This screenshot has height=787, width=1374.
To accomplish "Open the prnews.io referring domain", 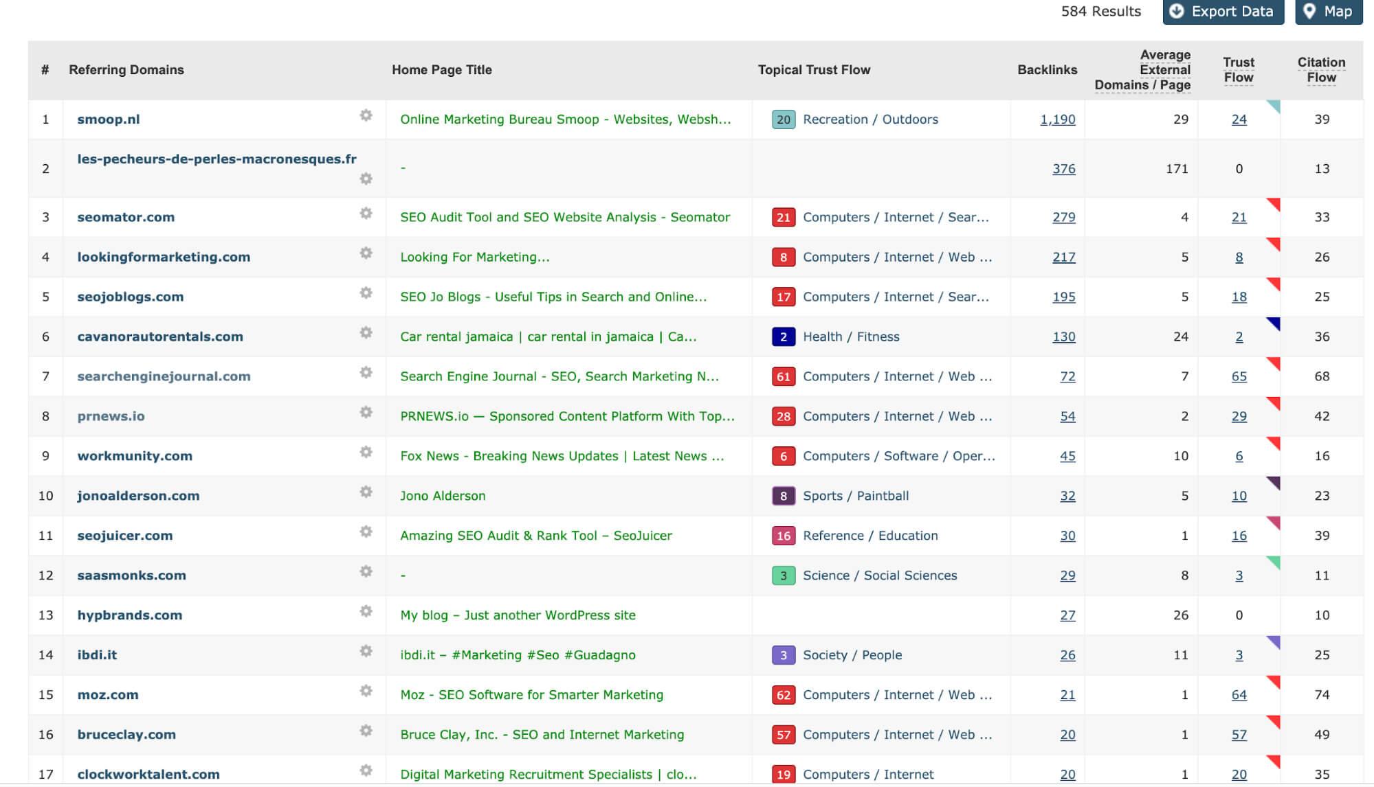I will (x=111, y=416).
